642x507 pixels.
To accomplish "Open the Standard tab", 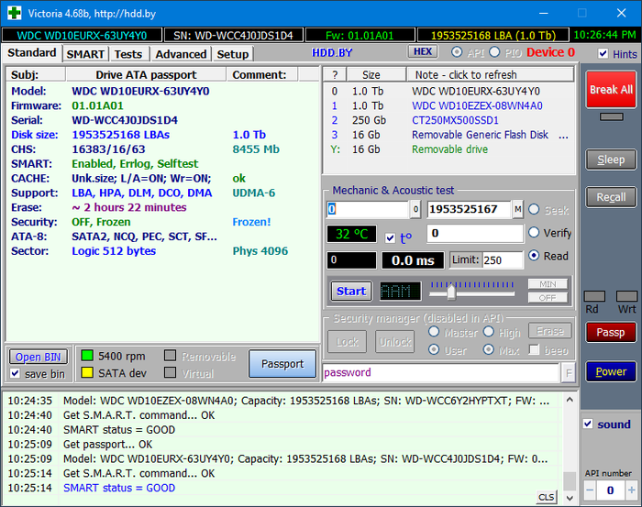I will [32, 53].
